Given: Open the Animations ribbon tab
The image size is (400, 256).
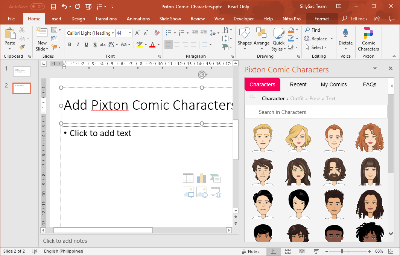Looking at the screenshot, I should [138, 19].
